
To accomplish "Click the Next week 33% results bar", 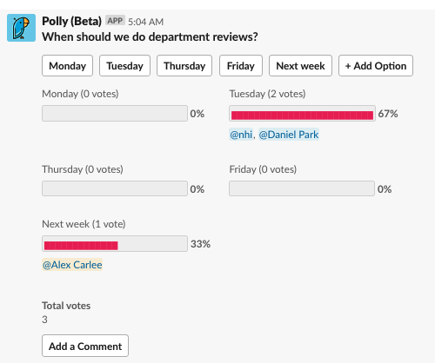I will pyautogui.click(x=115, y=243).
